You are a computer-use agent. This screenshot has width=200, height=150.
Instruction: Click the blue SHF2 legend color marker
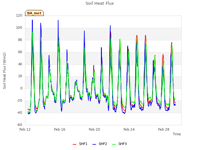[94, 144]
